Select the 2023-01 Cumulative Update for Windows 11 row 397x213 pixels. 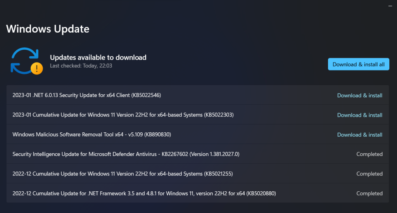[x=197, y=115]
